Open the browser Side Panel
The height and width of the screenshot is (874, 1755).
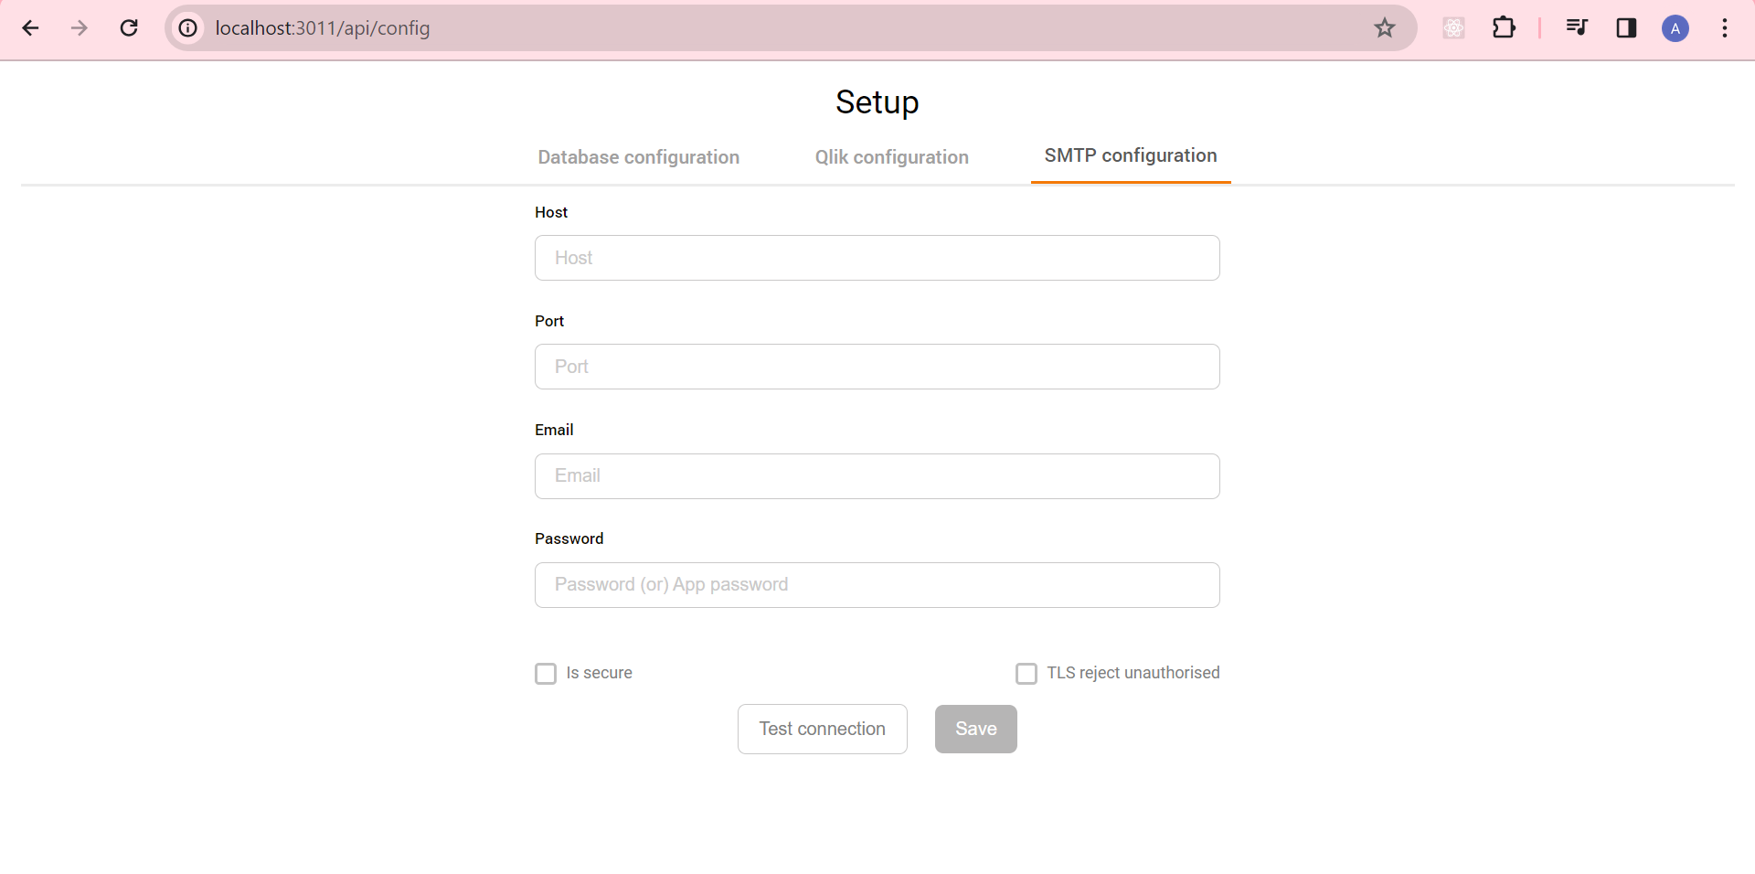(1627, 28)
